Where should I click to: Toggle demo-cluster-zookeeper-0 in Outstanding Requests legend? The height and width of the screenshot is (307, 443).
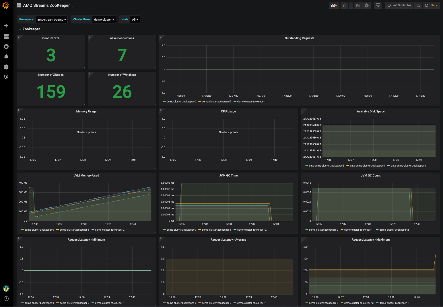point(181,102)
